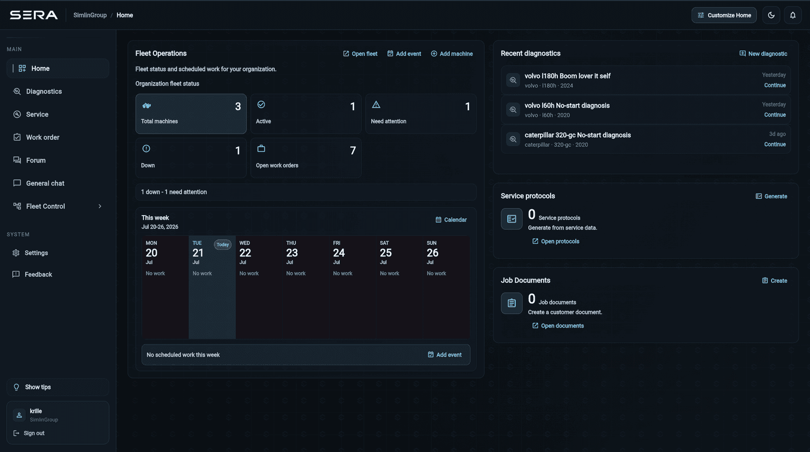Click Work order checkbox icon in sidebar

17,137
